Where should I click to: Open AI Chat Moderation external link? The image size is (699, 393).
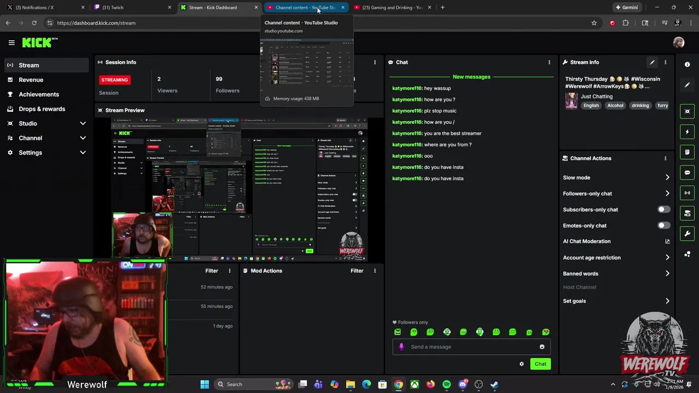pyautogui.click(x=667, y=241)
